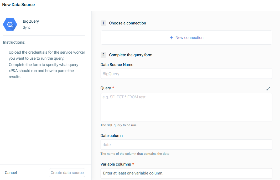Click the Sync label under BigQuery
Screen dimensions: 280x180
click(x=26, y=27)
